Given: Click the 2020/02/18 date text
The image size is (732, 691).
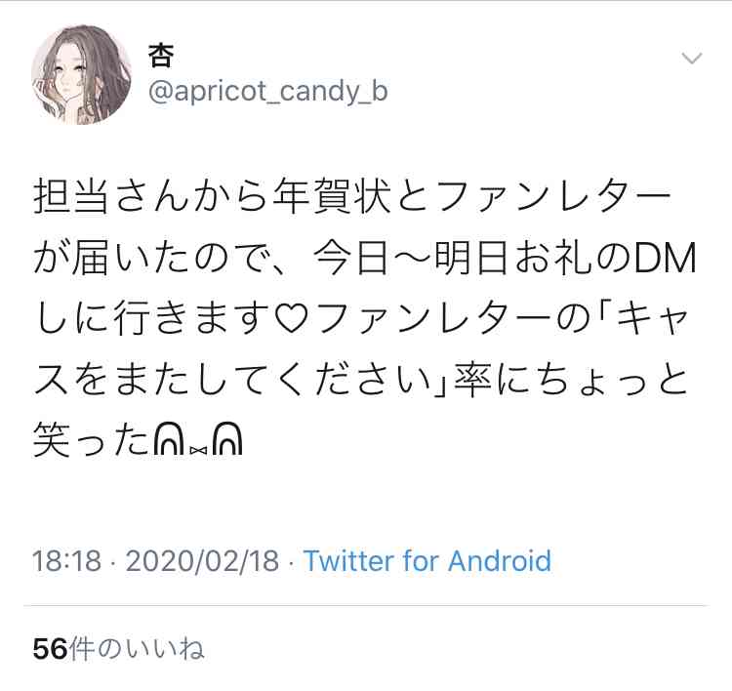Looking at the screenshot, I should 202,561.
